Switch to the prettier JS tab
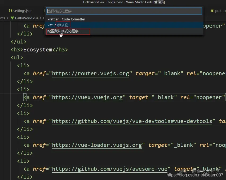The image size is (226, 180). (x=218, y=11)
